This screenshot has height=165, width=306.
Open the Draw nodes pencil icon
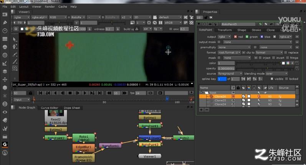5,23
